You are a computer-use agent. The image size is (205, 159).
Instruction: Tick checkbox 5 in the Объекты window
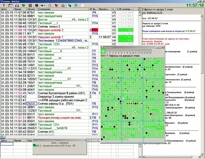[x=119, y=50]
